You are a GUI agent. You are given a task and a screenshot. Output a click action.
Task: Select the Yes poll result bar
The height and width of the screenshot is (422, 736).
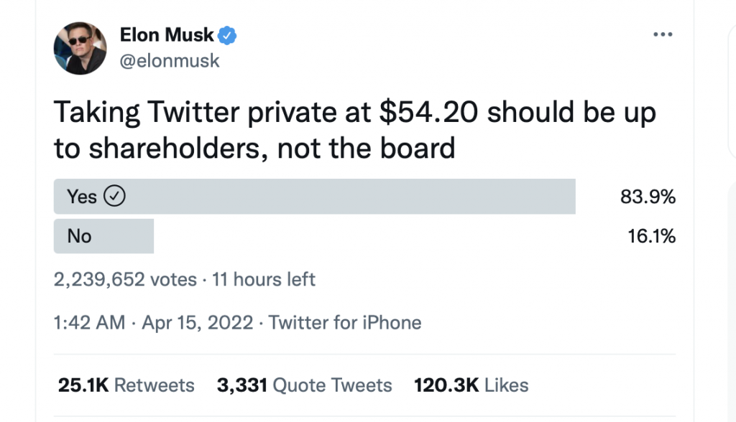[x=314, y=196]
